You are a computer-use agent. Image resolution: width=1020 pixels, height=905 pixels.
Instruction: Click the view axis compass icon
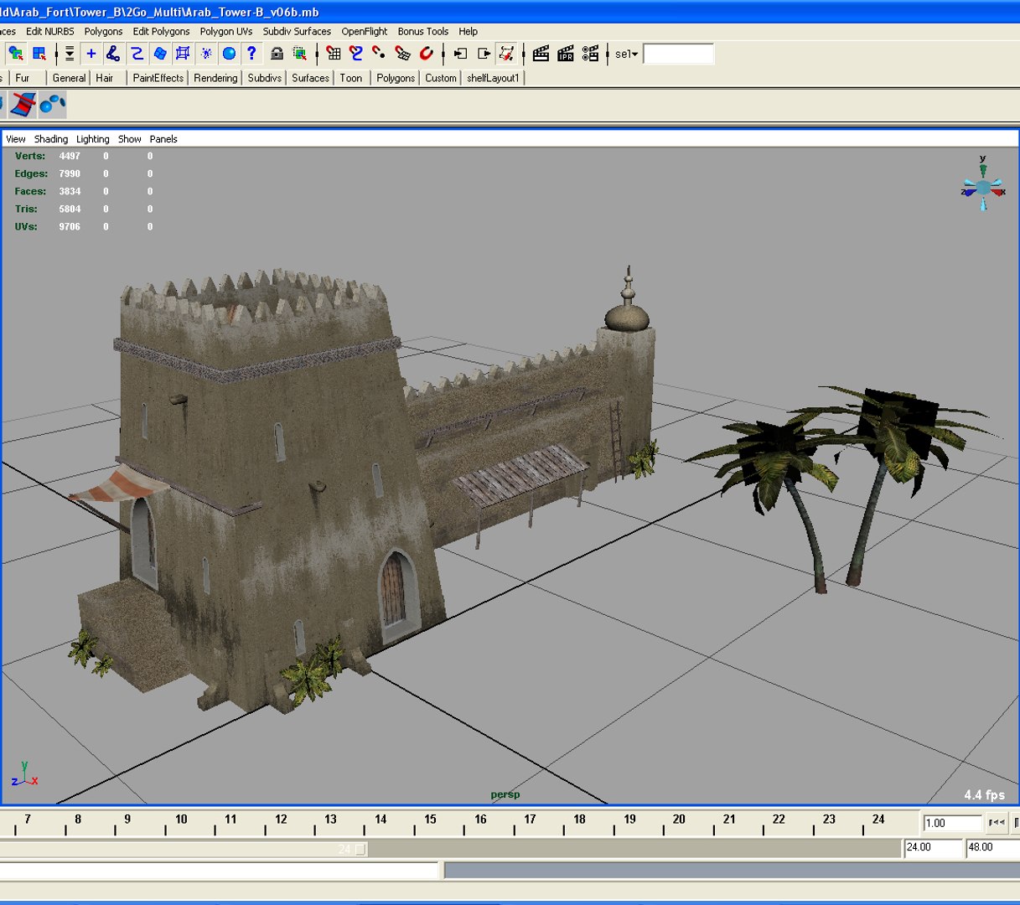coord(983,184)
